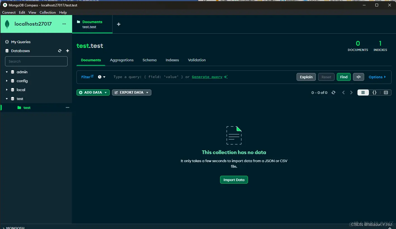Select the config database
This screenshot has width=396, height=229.
[22, 81]
